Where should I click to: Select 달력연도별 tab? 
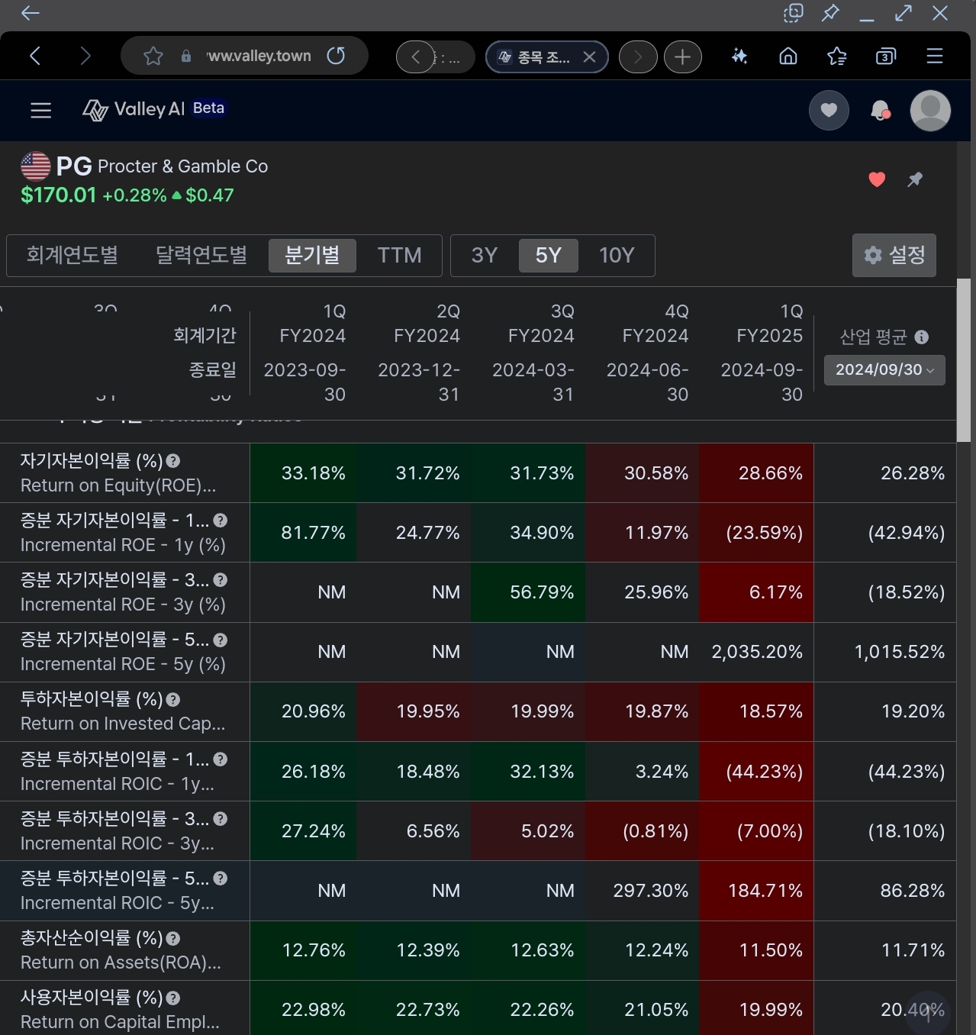(201, 255)
